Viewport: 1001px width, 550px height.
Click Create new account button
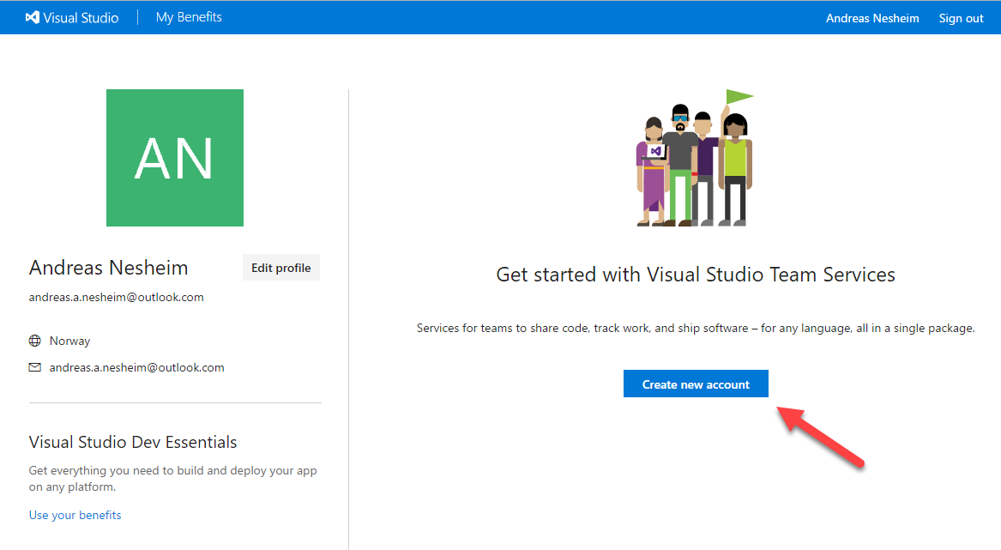[696, 384]
